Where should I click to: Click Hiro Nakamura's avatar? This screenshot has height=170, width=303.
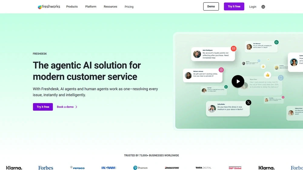point(249,47)
